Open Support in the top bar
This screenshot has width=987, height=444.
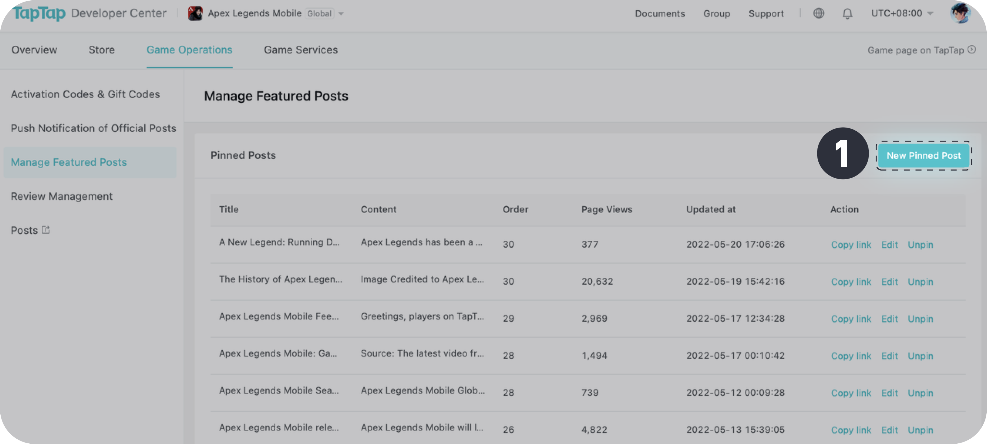pyautogui.click(x=766, y=13)
